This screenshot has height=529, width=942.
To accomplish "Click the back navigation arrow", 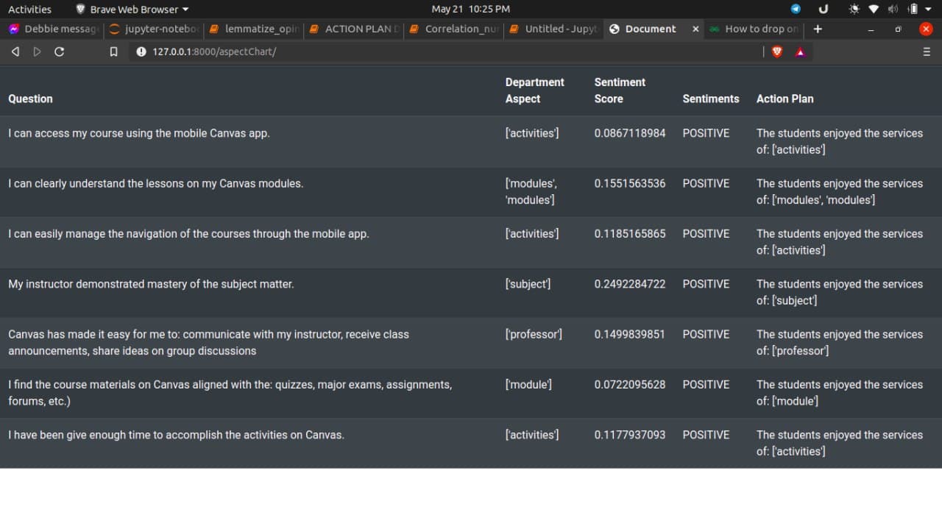I will pos(15,52).
